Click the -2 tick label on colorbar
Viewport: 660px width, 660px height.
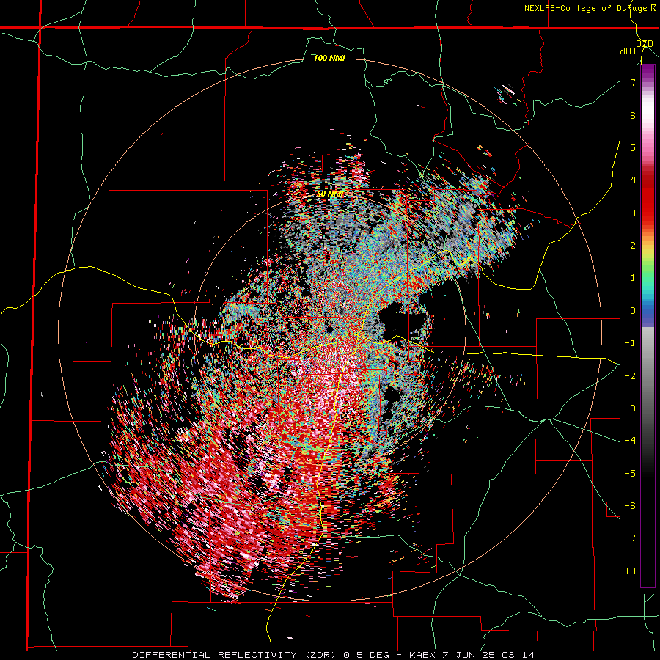click(x=630, y=375)
